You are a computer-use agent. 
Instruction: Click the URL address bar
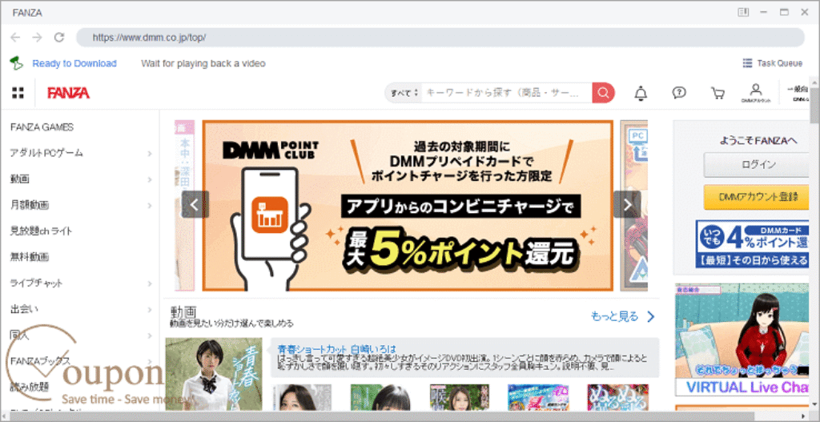440,38
